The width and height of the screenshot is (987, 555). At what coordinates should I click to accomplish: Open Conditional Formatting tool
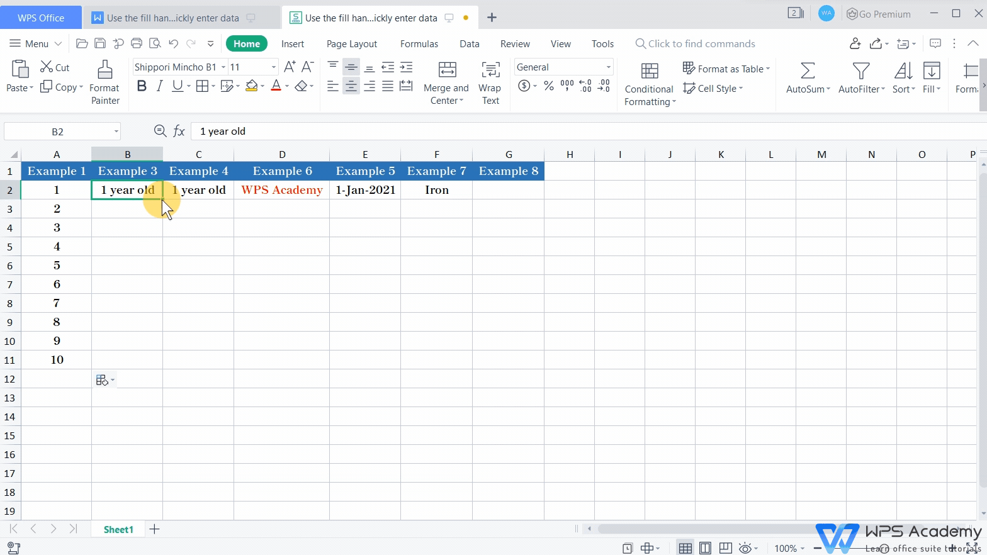point(649,71)
